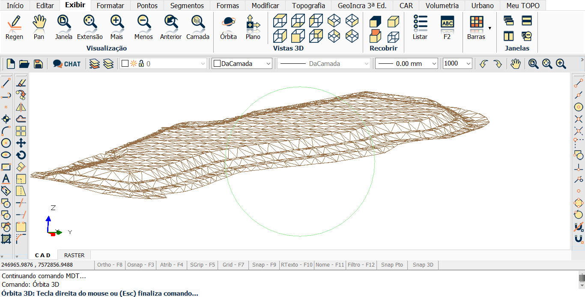
Task: Select the move arrows tool
Action: pyautogui.click(x=21, y=143)
